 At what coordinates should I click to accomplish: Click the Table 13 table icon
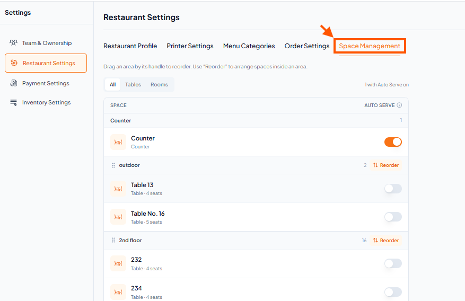click(118, 189)
